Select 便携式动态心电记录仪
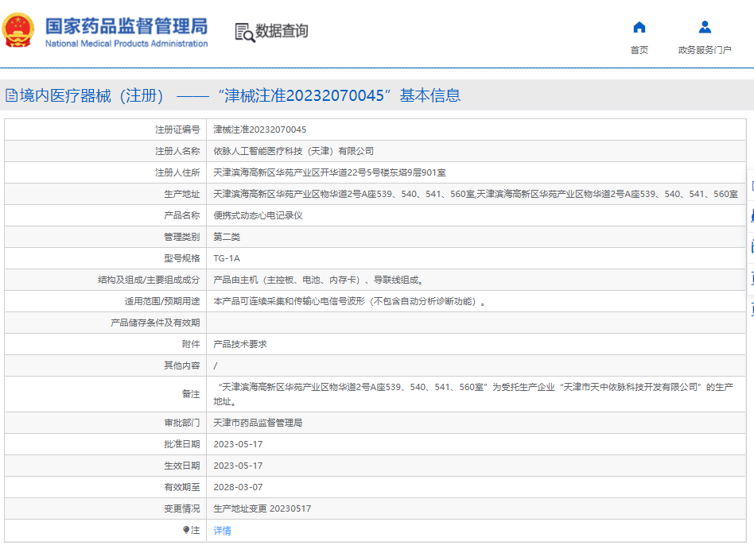The width and height of the screenshot is (754, 549). tap(258, 215)
